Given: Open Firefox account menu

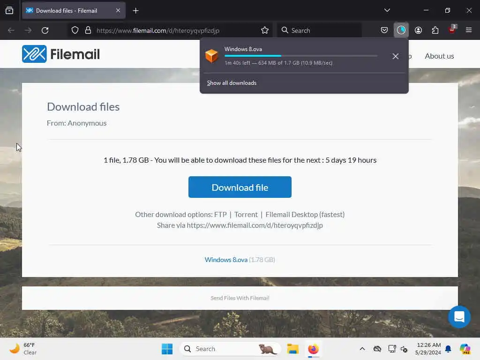Looking at the screenshot, I should pos(418,30).
